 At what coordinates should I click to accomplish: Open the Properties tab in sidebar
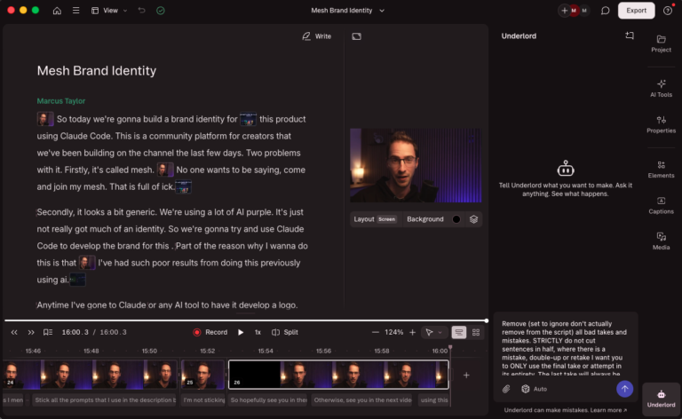tap(661, 124)
